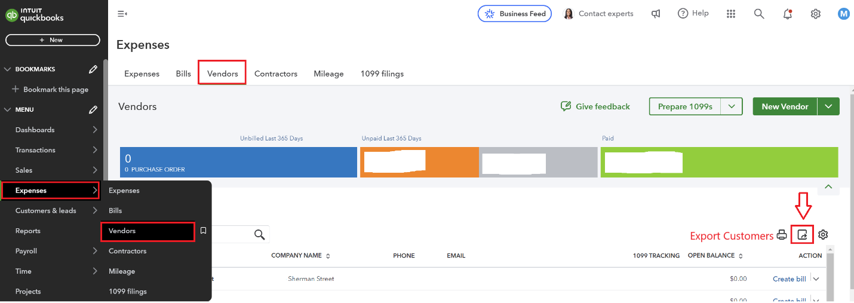Open the user profile avatar M
Image resolution: width=854 pixels, height=303 pixels.
tap(844, 14)
